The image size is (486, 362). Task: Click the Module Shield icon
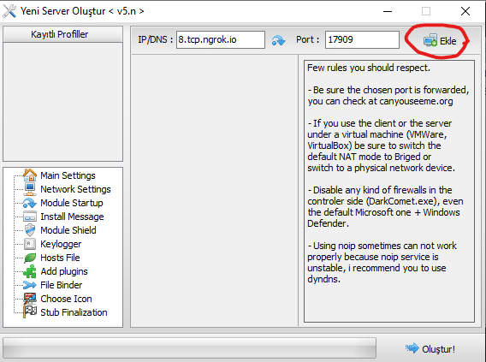(30, 230)
